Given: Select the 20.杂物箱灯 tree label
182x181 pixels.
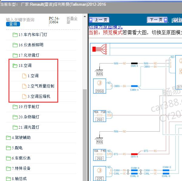Looking at the screenshot, I should 29,117.
